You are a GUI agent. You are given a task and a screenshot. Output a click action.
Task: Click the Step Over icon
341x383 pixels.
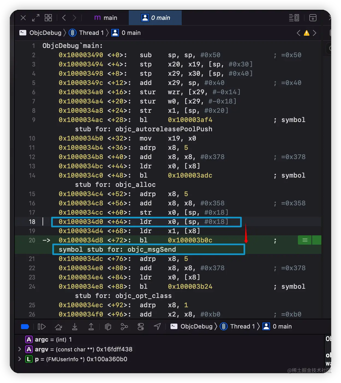point(58,327)
